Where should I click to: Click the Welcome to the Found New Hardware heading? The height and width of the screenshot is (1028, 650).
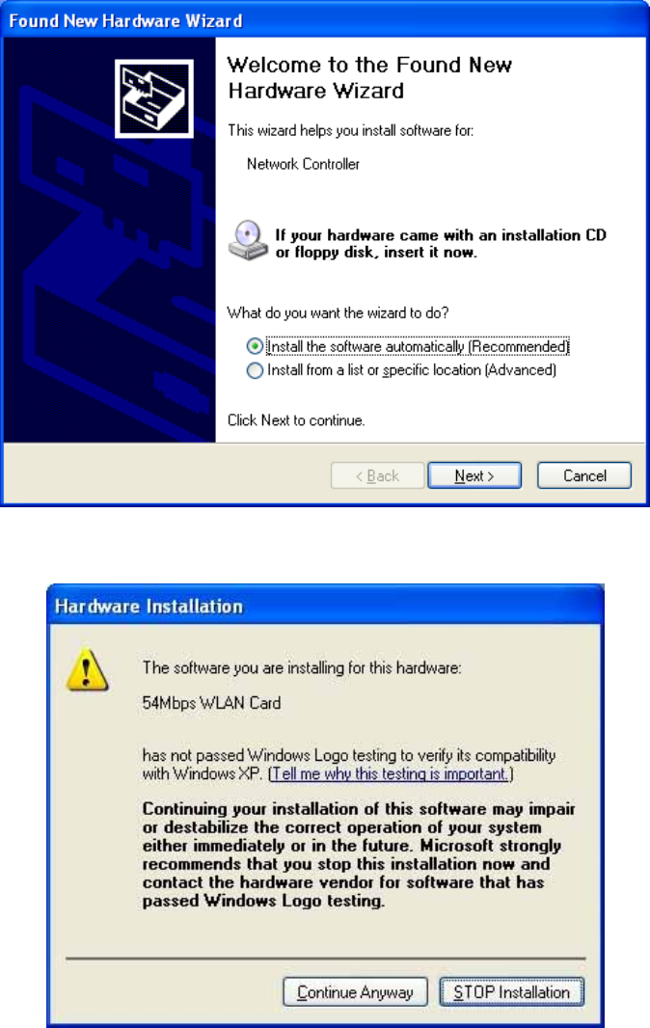pyautogui.click(x=369, y=77)
